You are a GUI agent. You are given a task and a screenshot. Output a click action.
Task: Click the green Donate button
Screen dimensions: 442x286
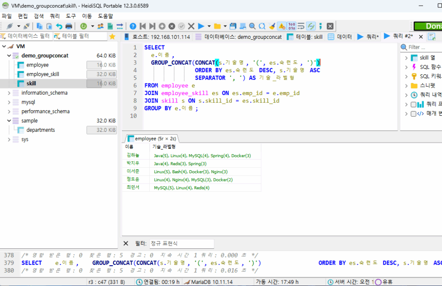point(429,26)
